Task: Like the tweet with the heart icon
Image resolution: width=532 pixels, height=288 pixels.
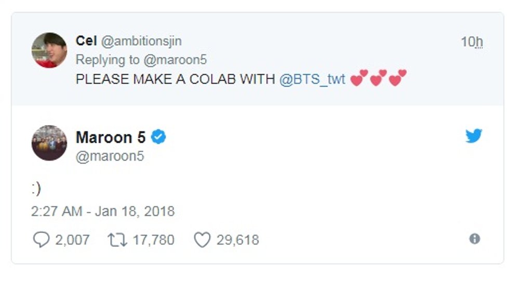Action: pyautogui.click(x=202, y=240)
